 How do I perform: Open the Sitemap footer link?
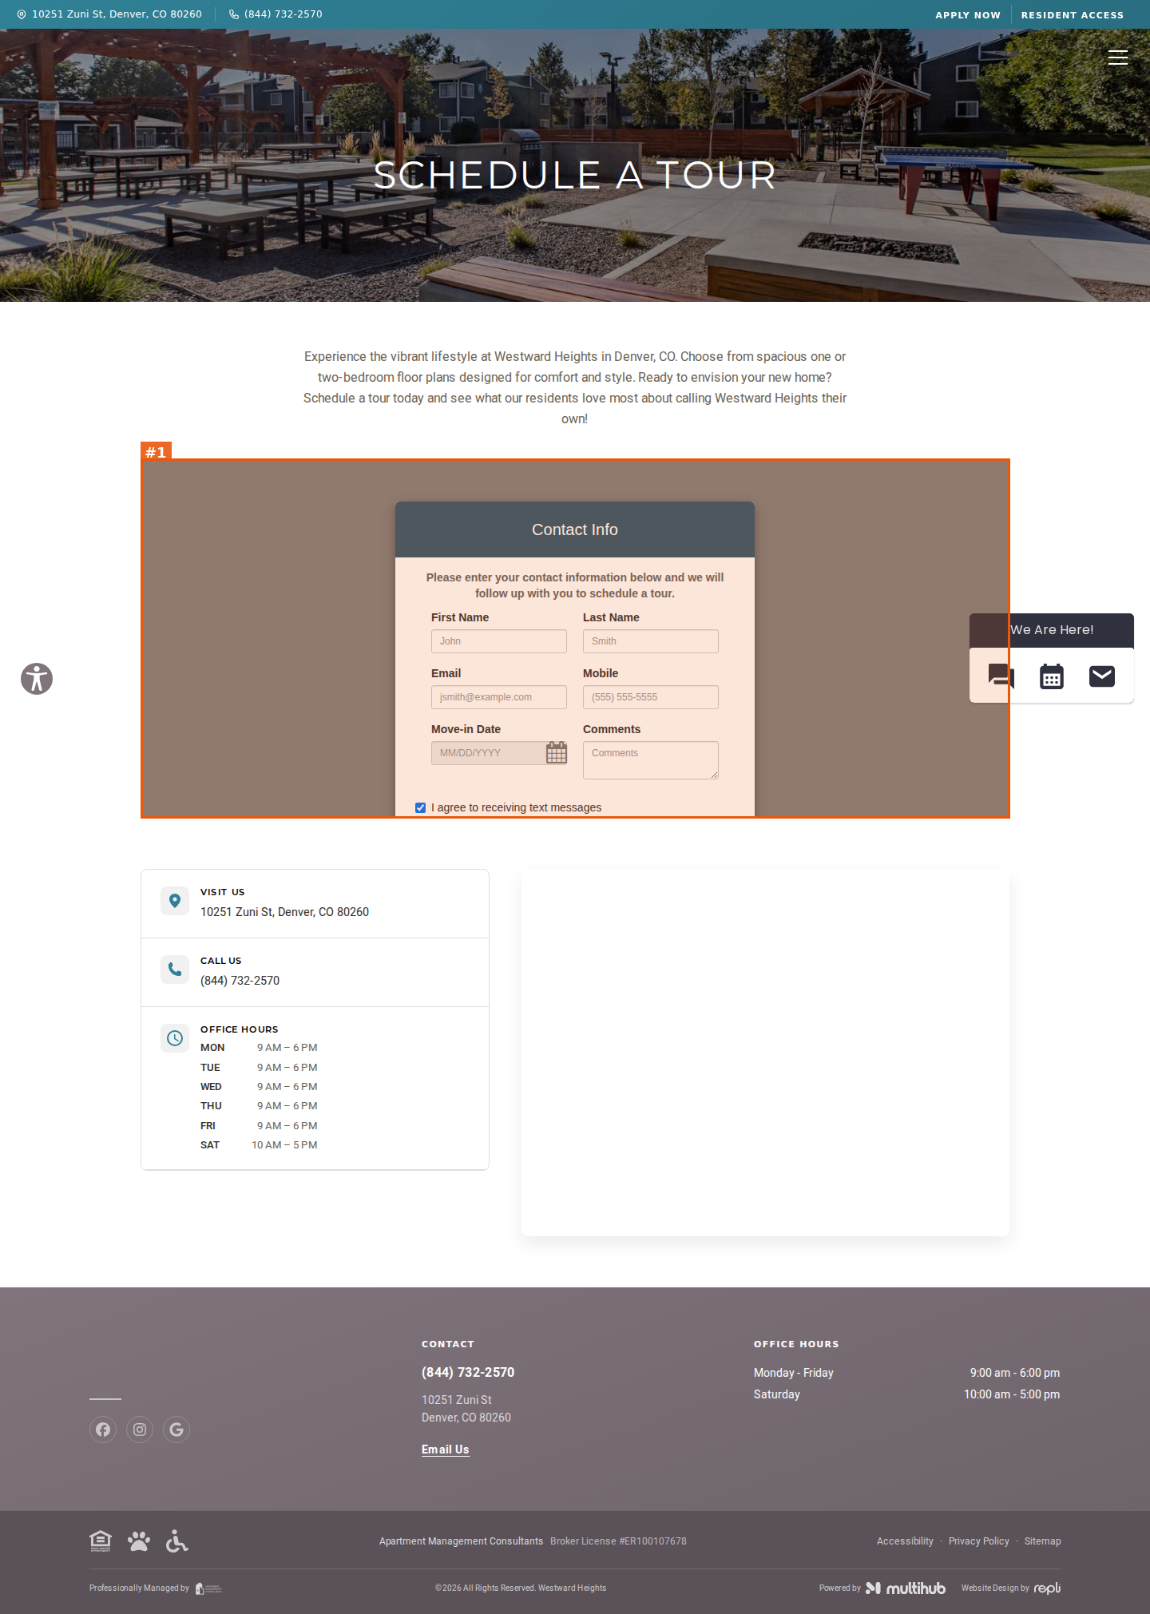[1043, 1541]
